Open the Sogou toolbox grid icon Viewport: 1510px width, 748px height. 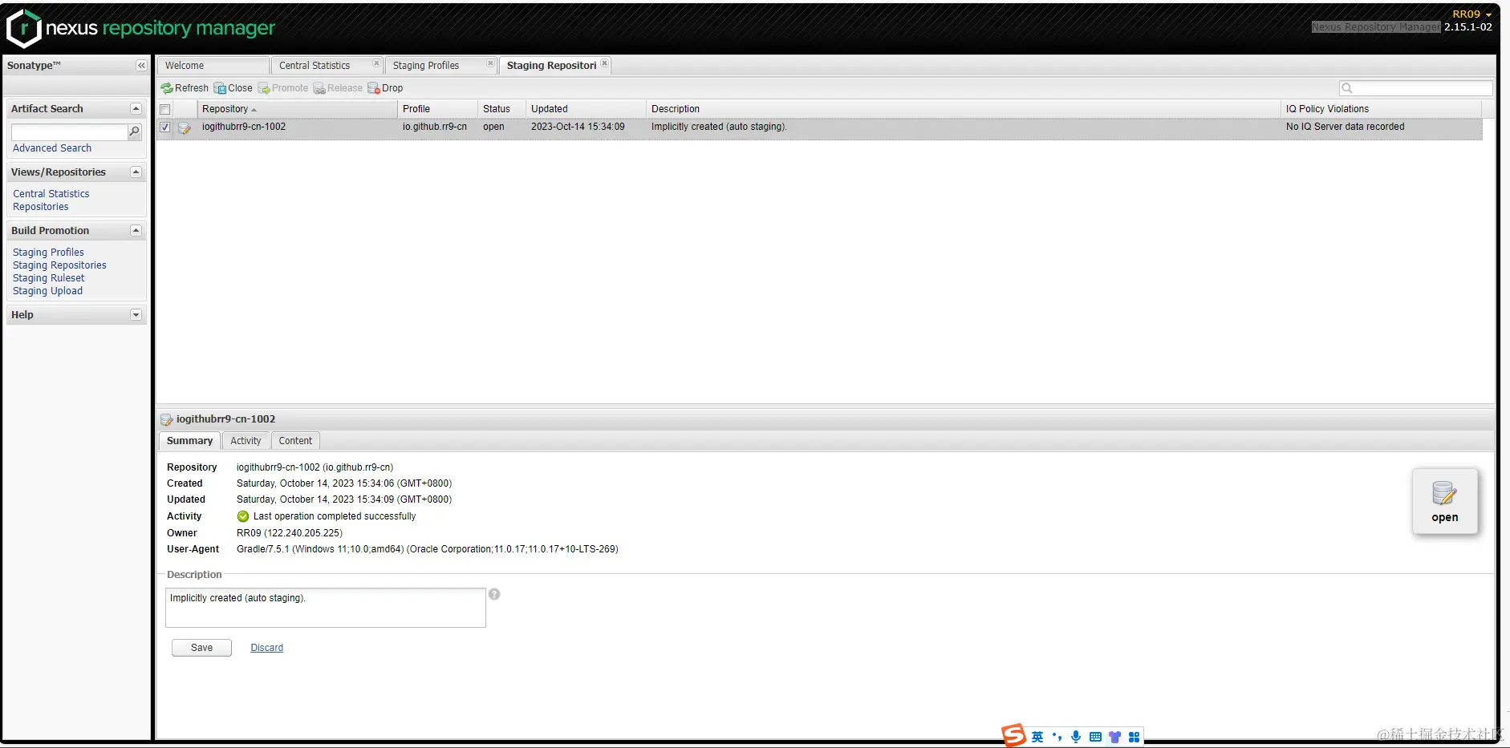(x=1134, y=737)
